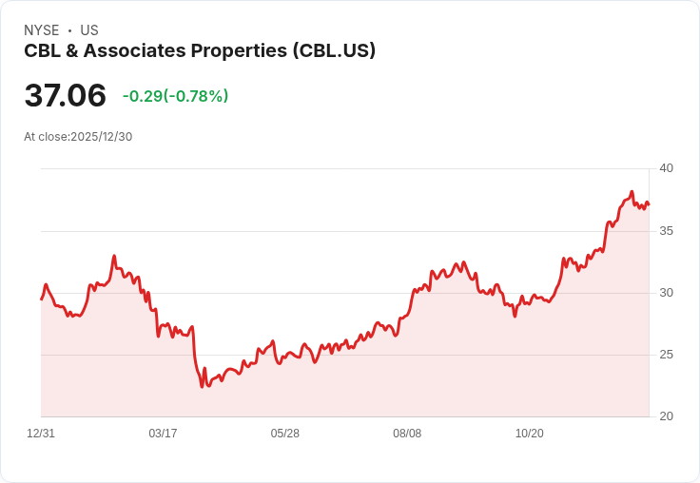Click the line endpoint at chart's right edge

[x=649, y=204]
